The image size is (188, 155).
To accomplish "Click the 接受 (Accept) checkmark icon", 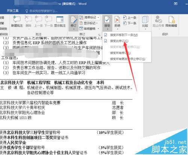I will pos(107,20).
